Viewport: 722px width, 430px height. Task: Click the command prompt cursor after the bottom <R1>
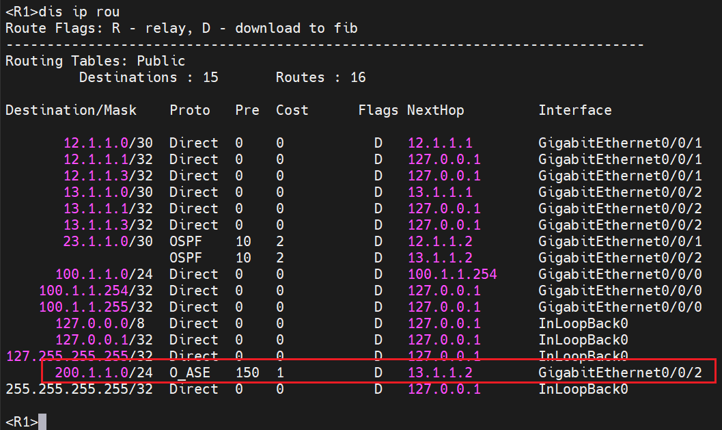(x=42, y=422)
